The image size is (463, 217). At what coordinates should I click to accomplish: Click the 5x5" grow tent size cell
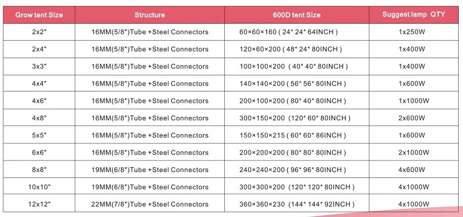(39, 135)
